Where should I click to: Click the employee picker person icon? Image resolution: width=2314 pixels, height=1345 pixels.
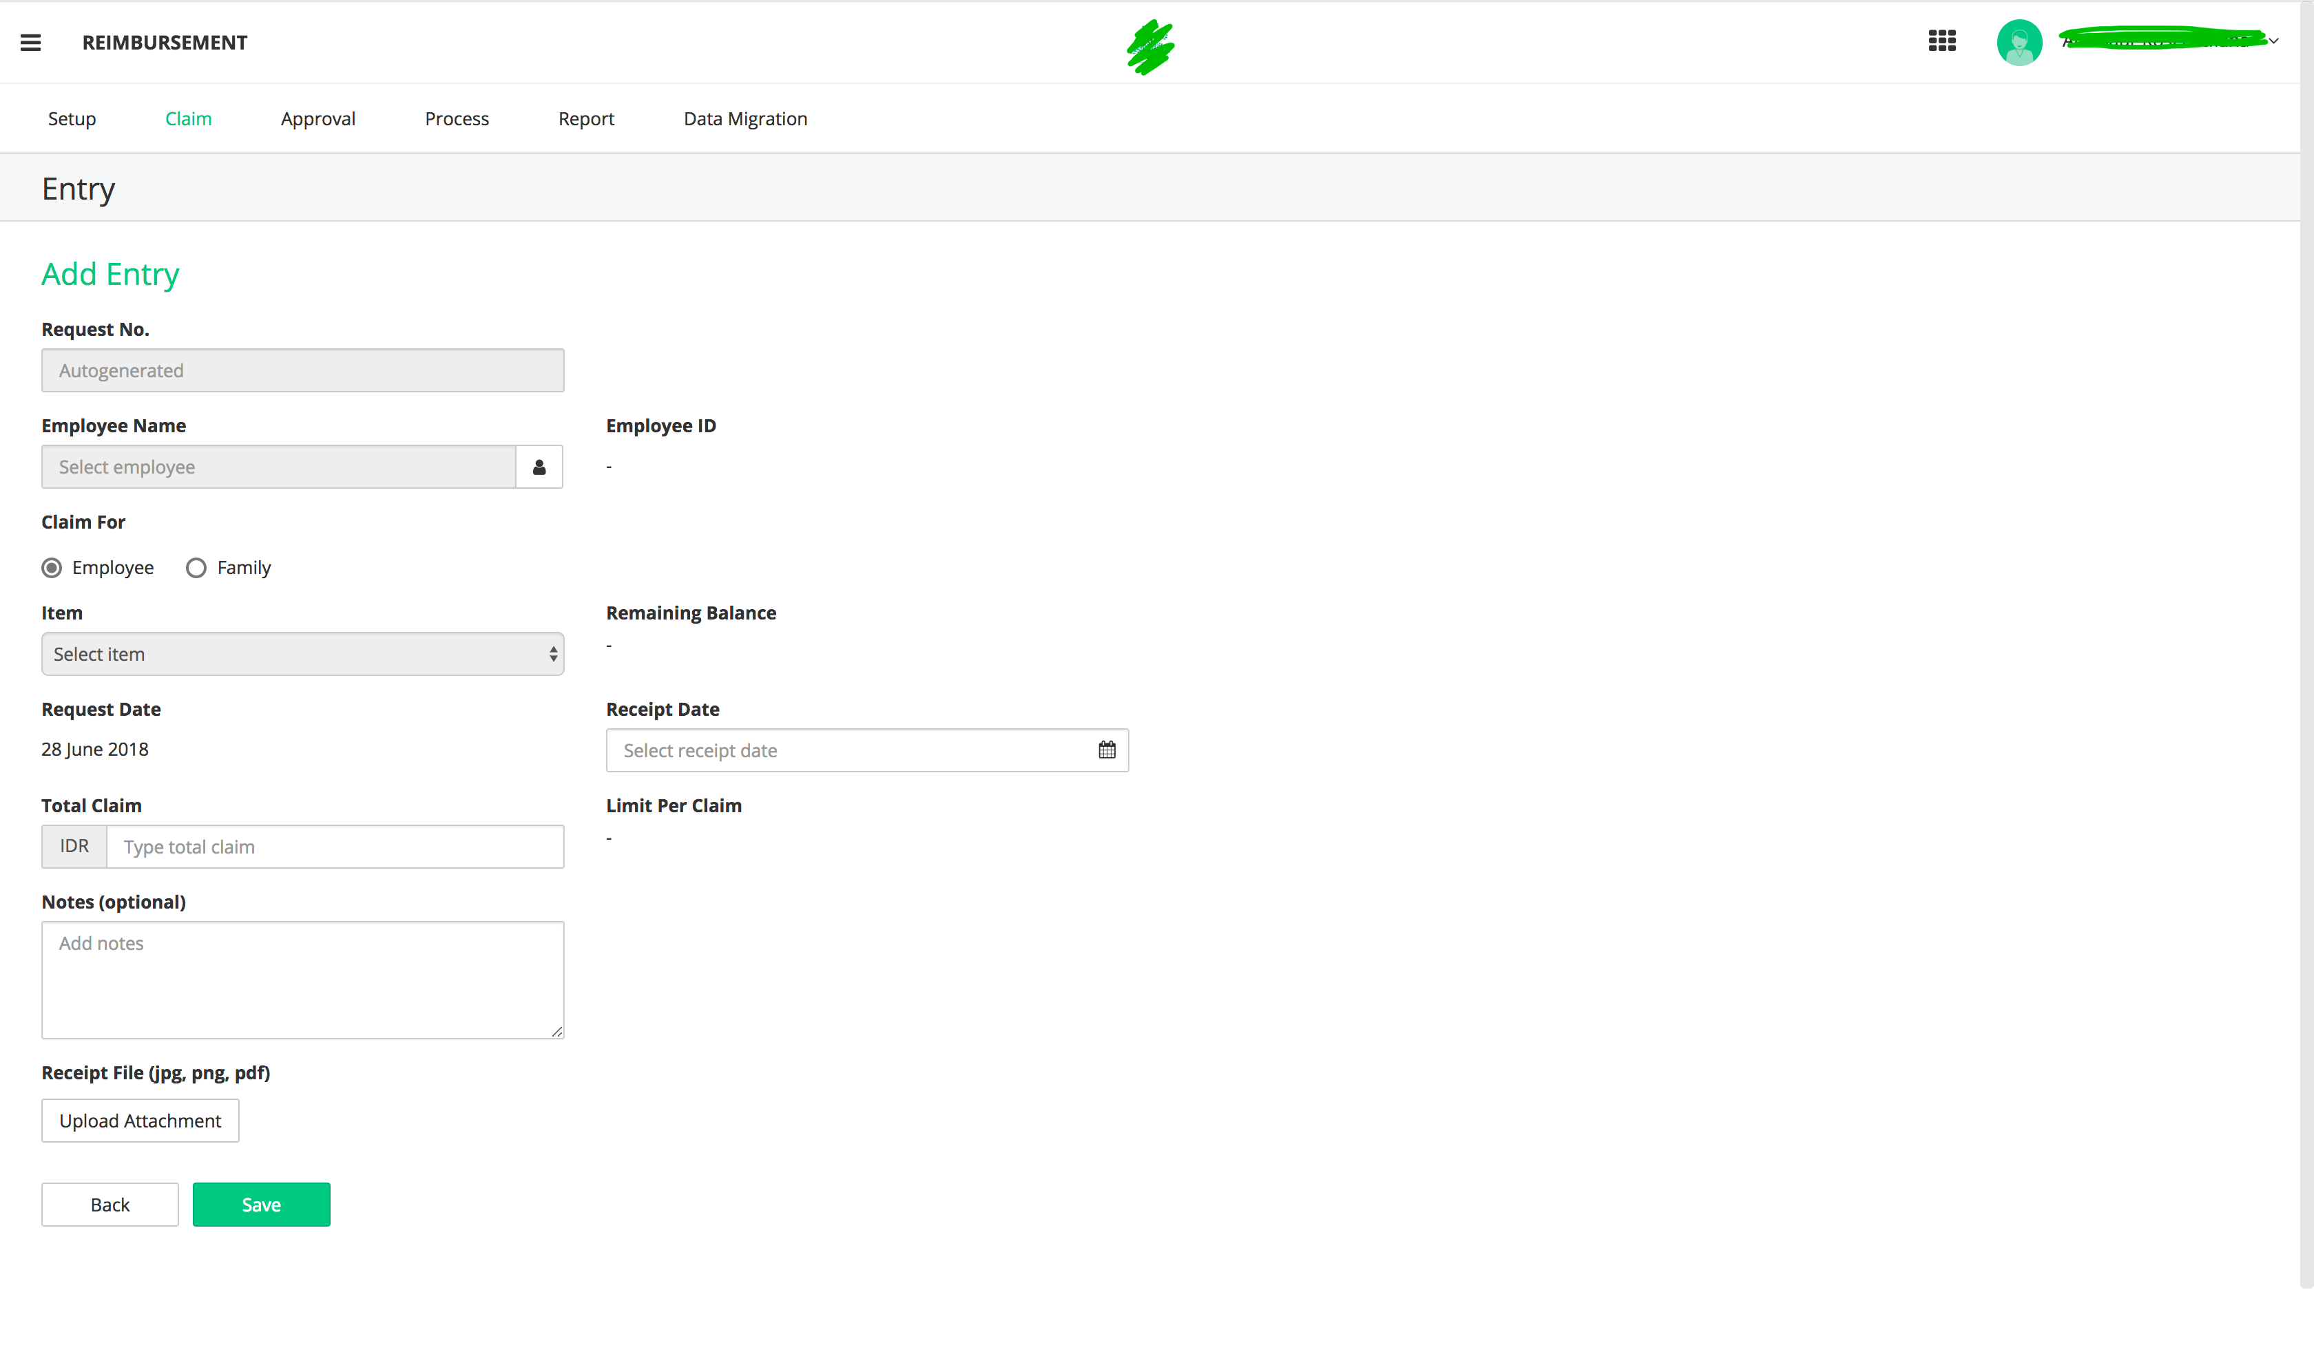click(x=539, y=467)
